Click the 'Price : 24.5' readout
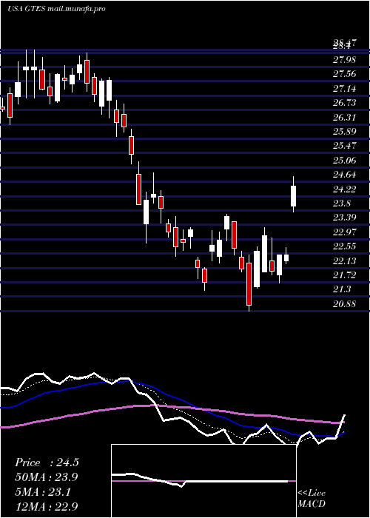Image resolution: width=370 pixels, height=518 pixels. [x=47, y=462]
